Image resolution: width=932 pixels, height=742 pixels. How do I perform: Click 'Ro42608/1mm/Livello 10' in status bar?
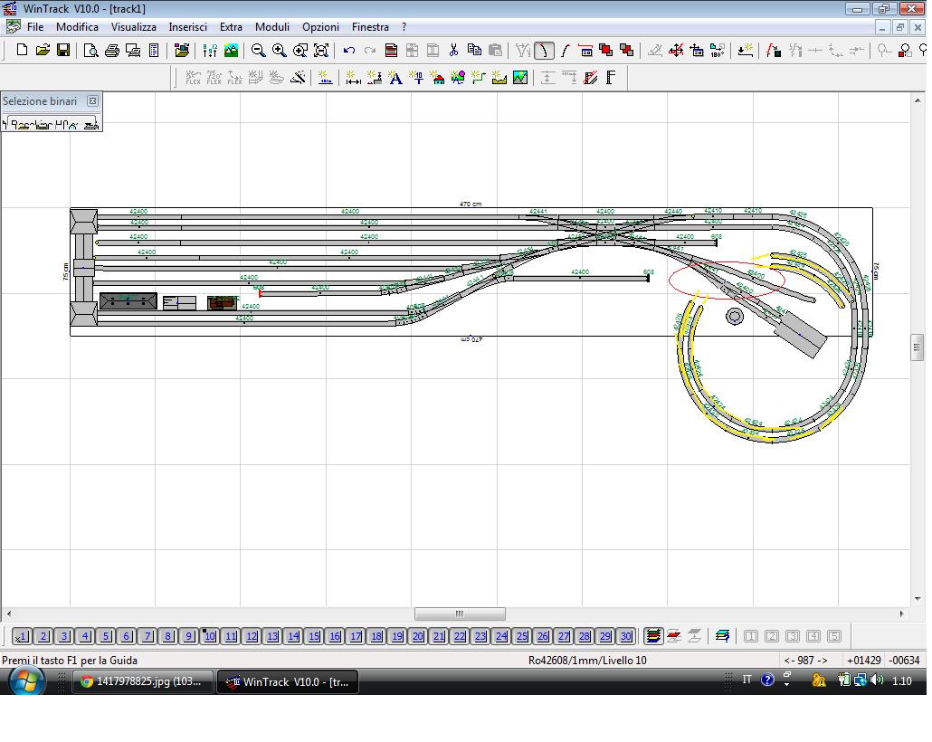click(587, 660)
